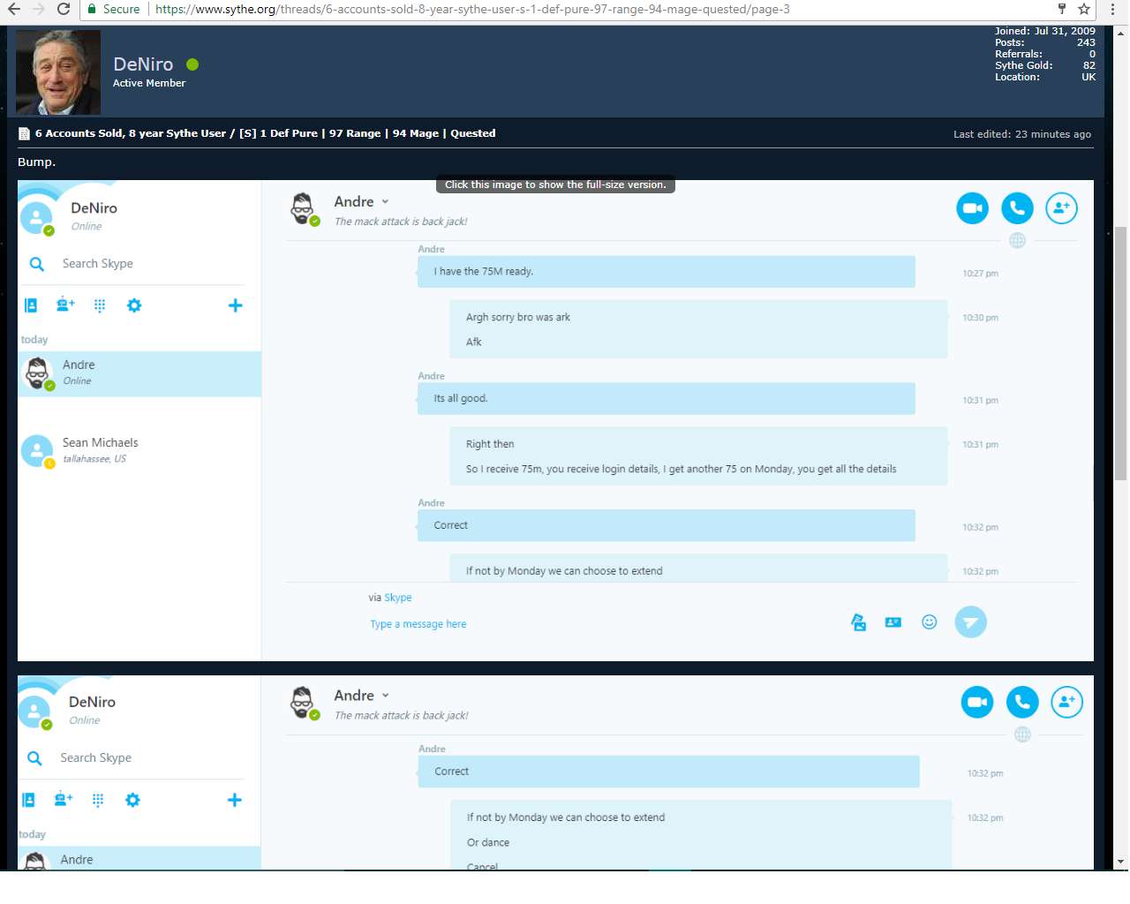Click the globe icon in second screenshot
Viewport: 1130px width, 904px height.
(1022, 734)
